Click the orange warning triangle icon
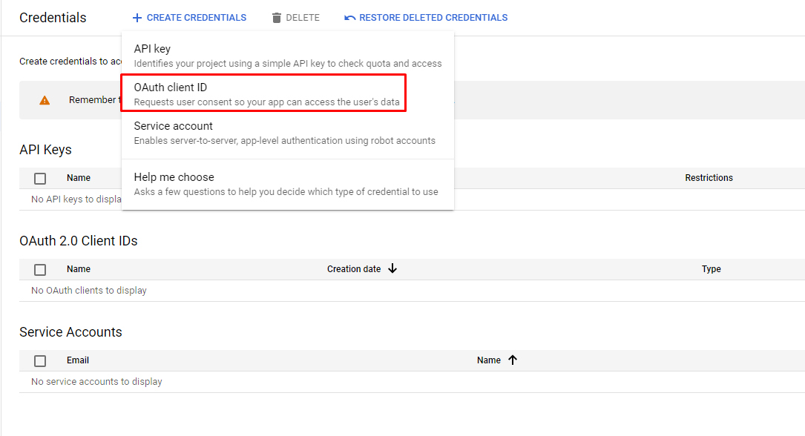 (45, 101)
